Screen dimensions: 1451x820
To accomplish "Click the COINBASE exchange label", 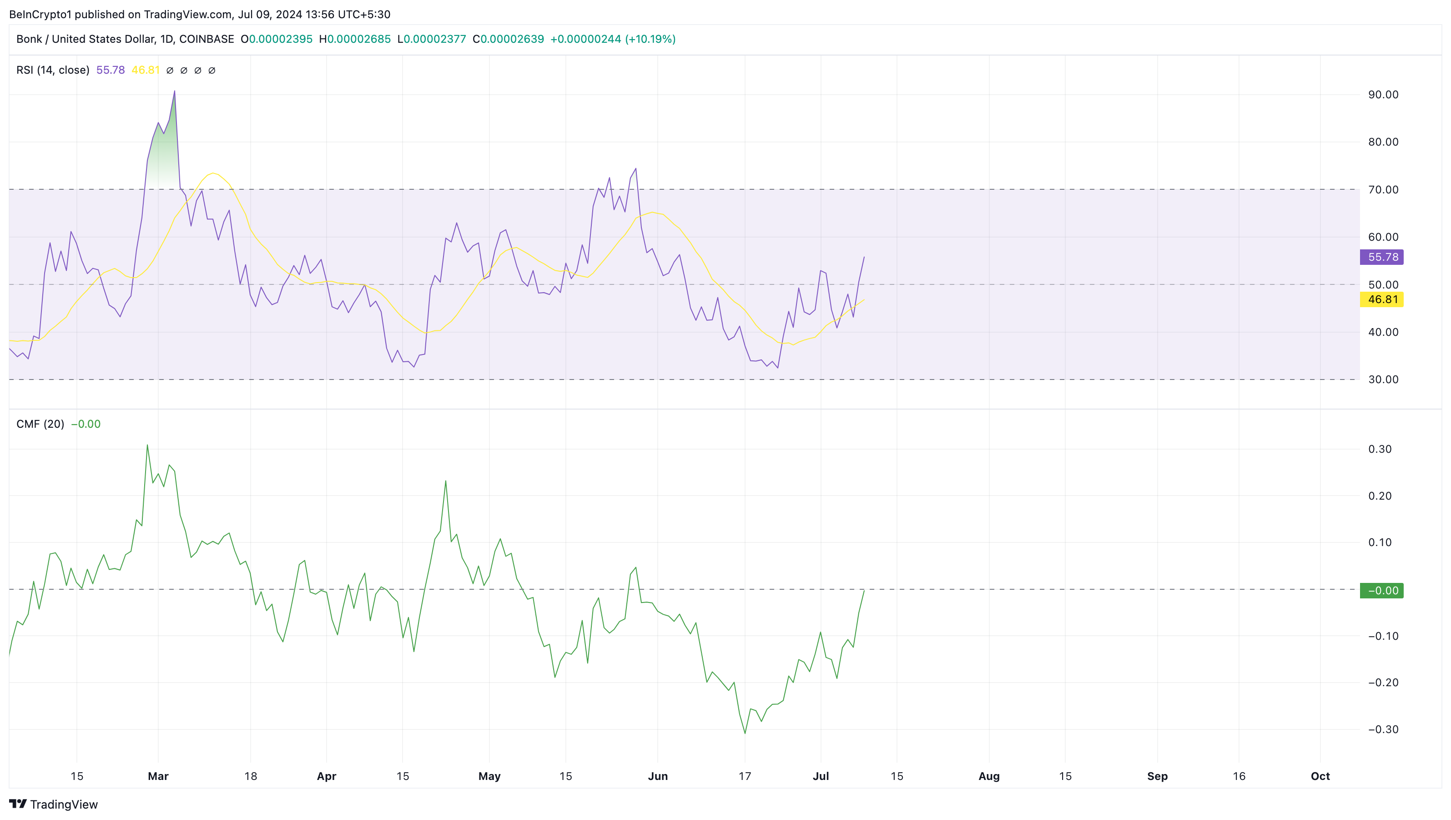I will click(206, 39).
